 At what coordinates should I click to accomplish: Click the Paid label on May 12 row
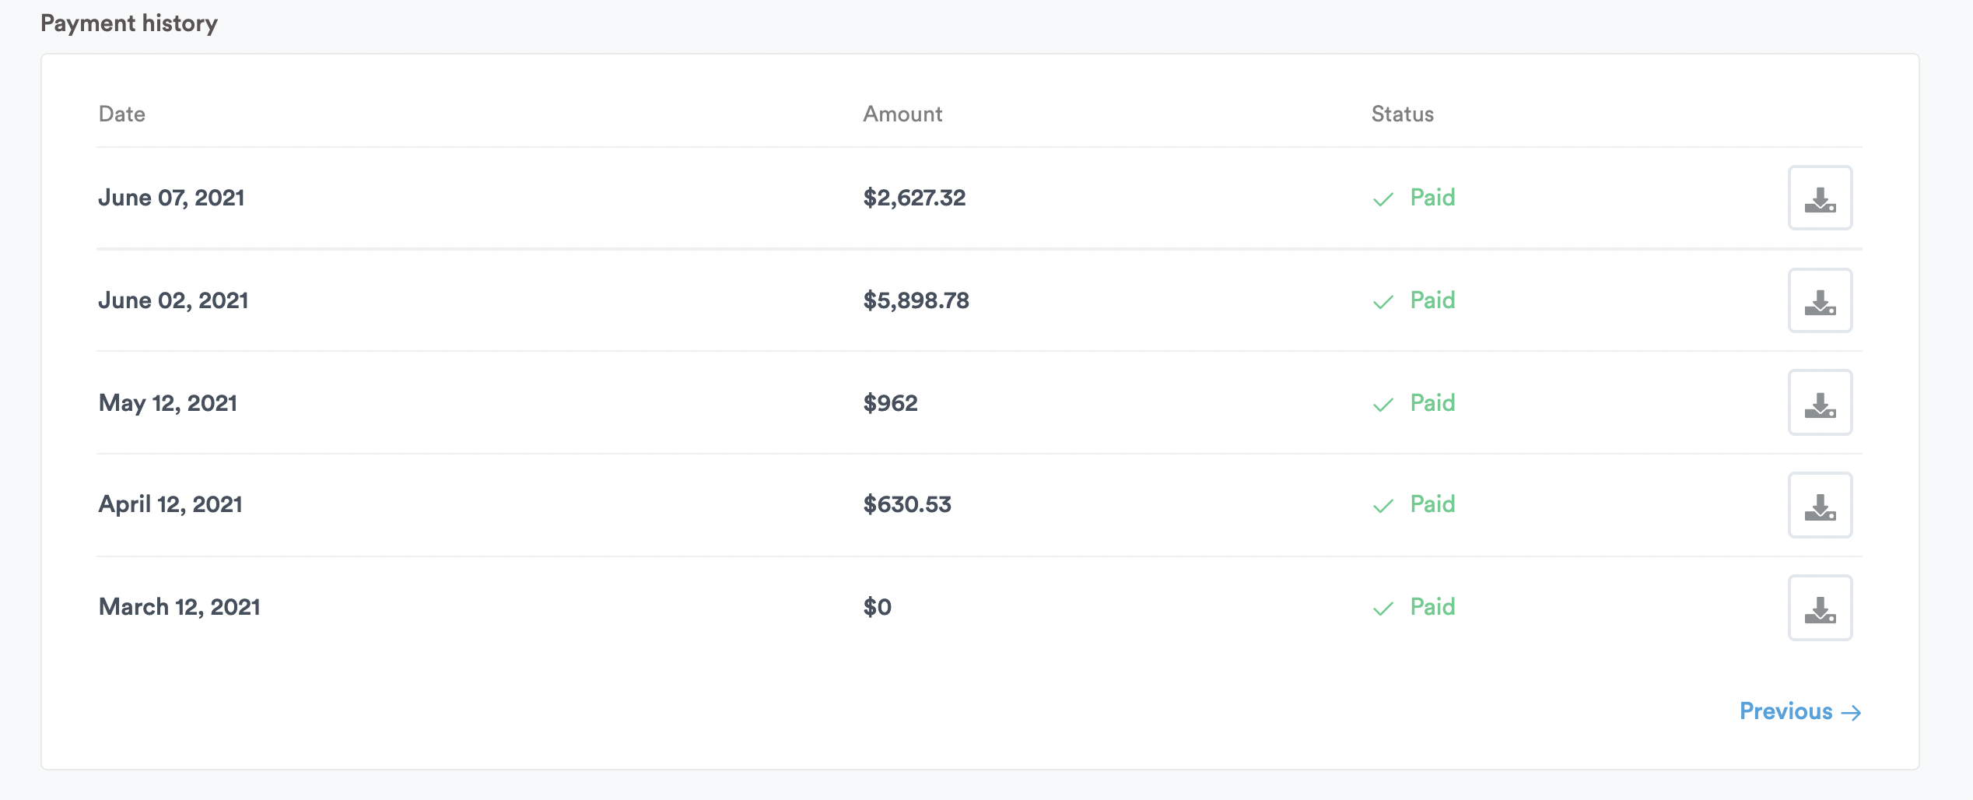click(1432, 403)
